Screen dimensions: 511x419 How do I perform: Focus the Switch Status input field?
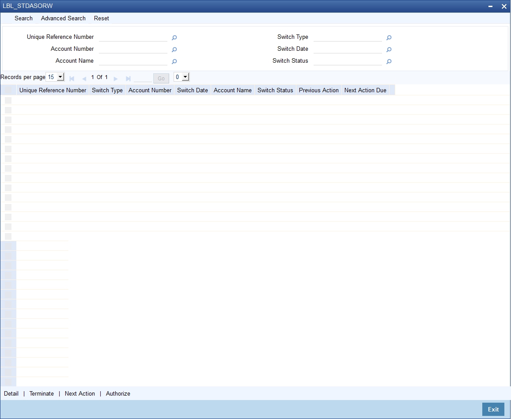pyautogui.click(x=348, y=61)
